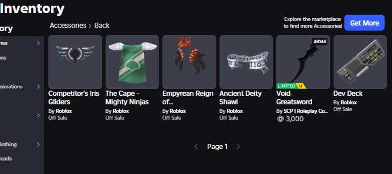Go to the previous inventory page arrow
Image resolution: width=392 pixels, height=174 pixels.
tap(196, 147)
